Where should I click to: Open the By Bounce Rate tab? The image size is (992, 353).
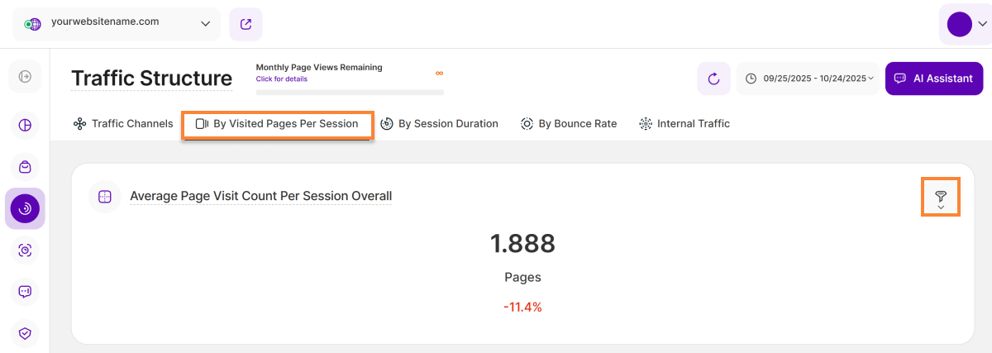569,124
